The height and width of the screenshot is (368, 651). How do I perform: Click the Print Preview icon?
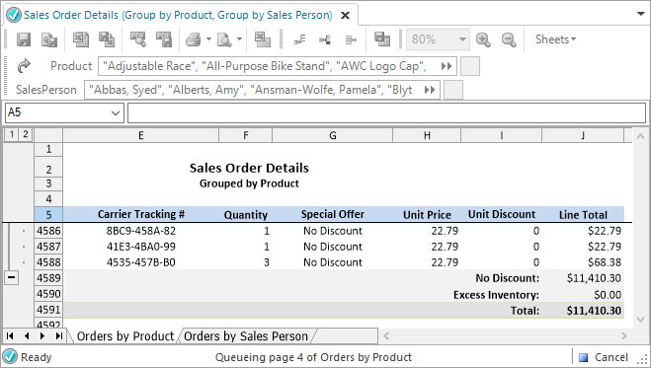coord(224,39)
